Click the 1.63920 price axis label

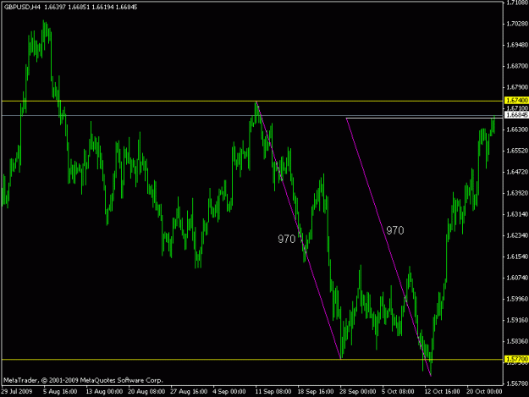click(517, 193)
